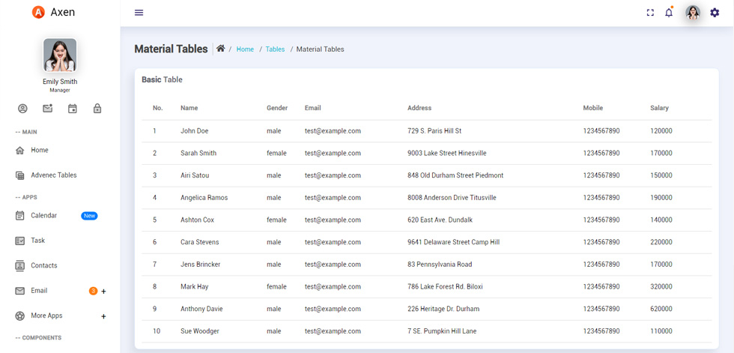
Task: Click the lock icon under Emily Smith
Action: point(97,109)
